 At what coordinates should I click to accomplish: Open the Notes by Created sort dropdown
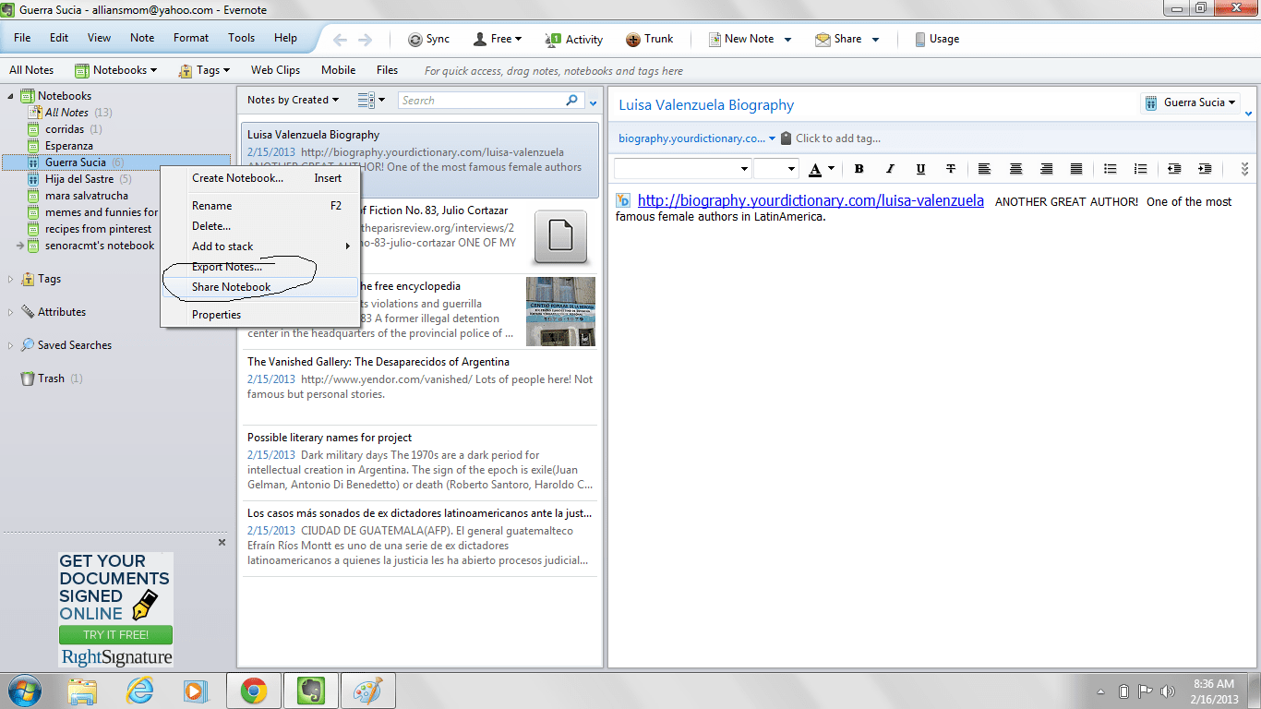tap(293, 100)
